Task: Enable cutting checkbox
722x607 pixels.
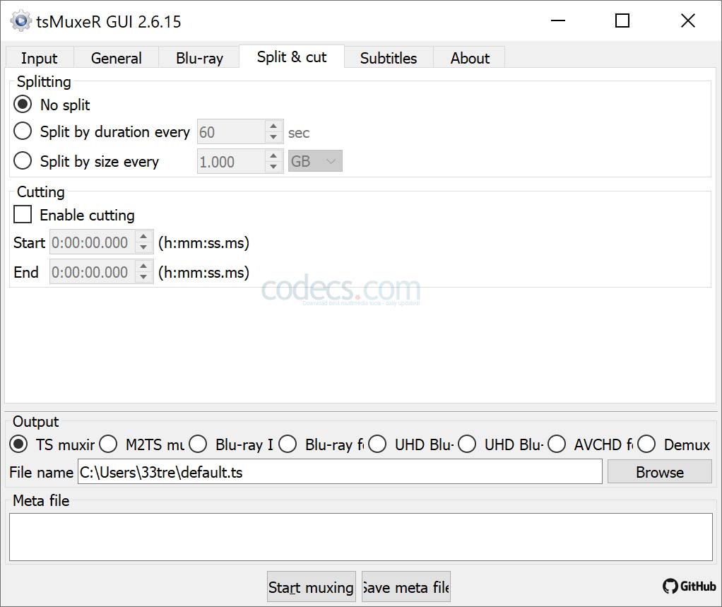Action: click(x=23, y=215)
